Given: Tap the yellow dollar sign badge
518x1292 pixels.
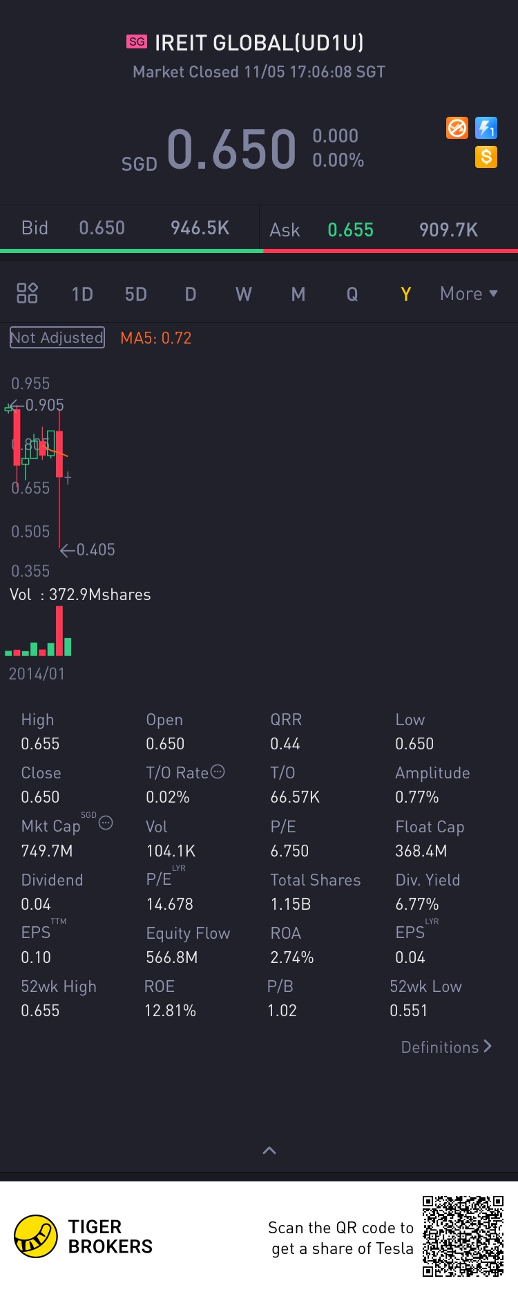Looking at the screenshot, I should click(x=486, y=157).
